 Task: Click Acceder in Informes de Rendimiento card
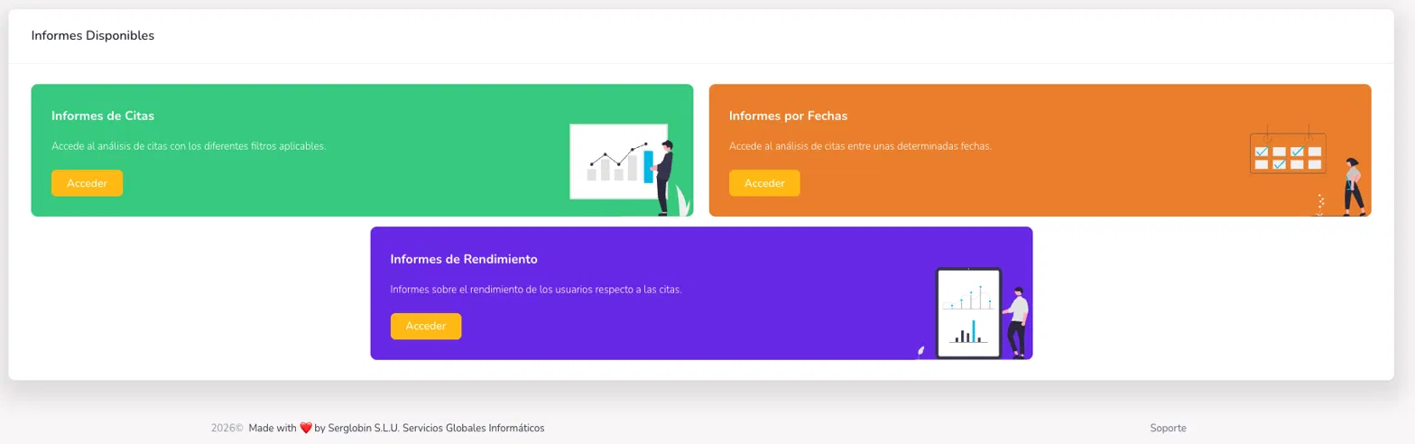click(426, 327)
